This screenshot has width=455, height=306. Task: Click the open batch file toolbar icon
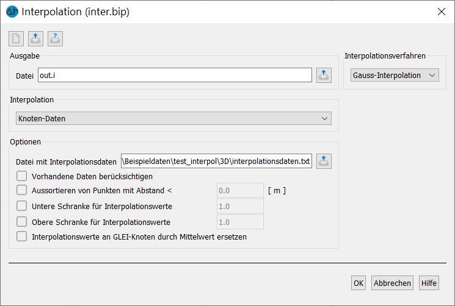[x=35, y=38]
